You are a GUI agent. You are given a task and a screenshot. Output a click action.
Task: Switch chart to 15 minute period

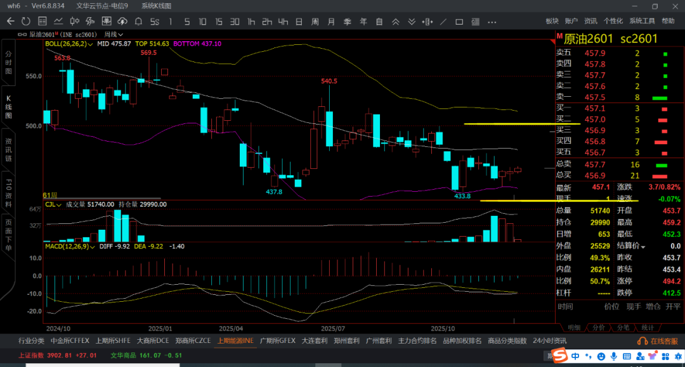point(219,22)
